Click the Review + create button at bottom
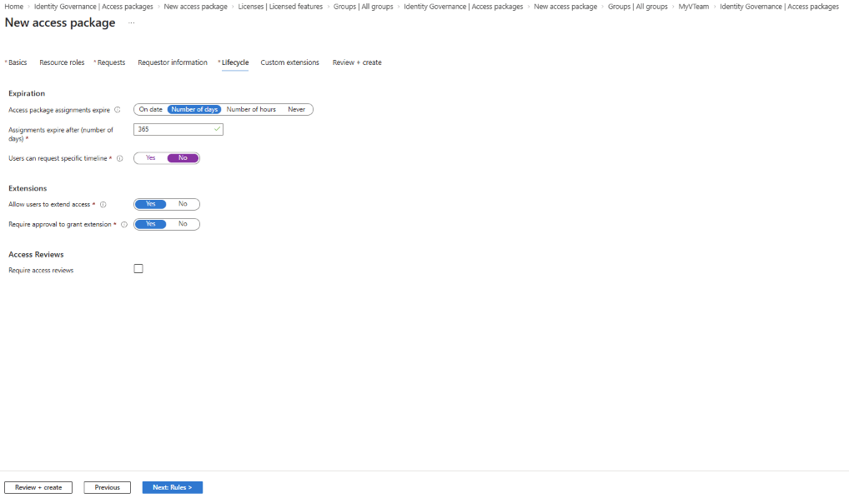The image size is (849, 498). coord(38,487)
